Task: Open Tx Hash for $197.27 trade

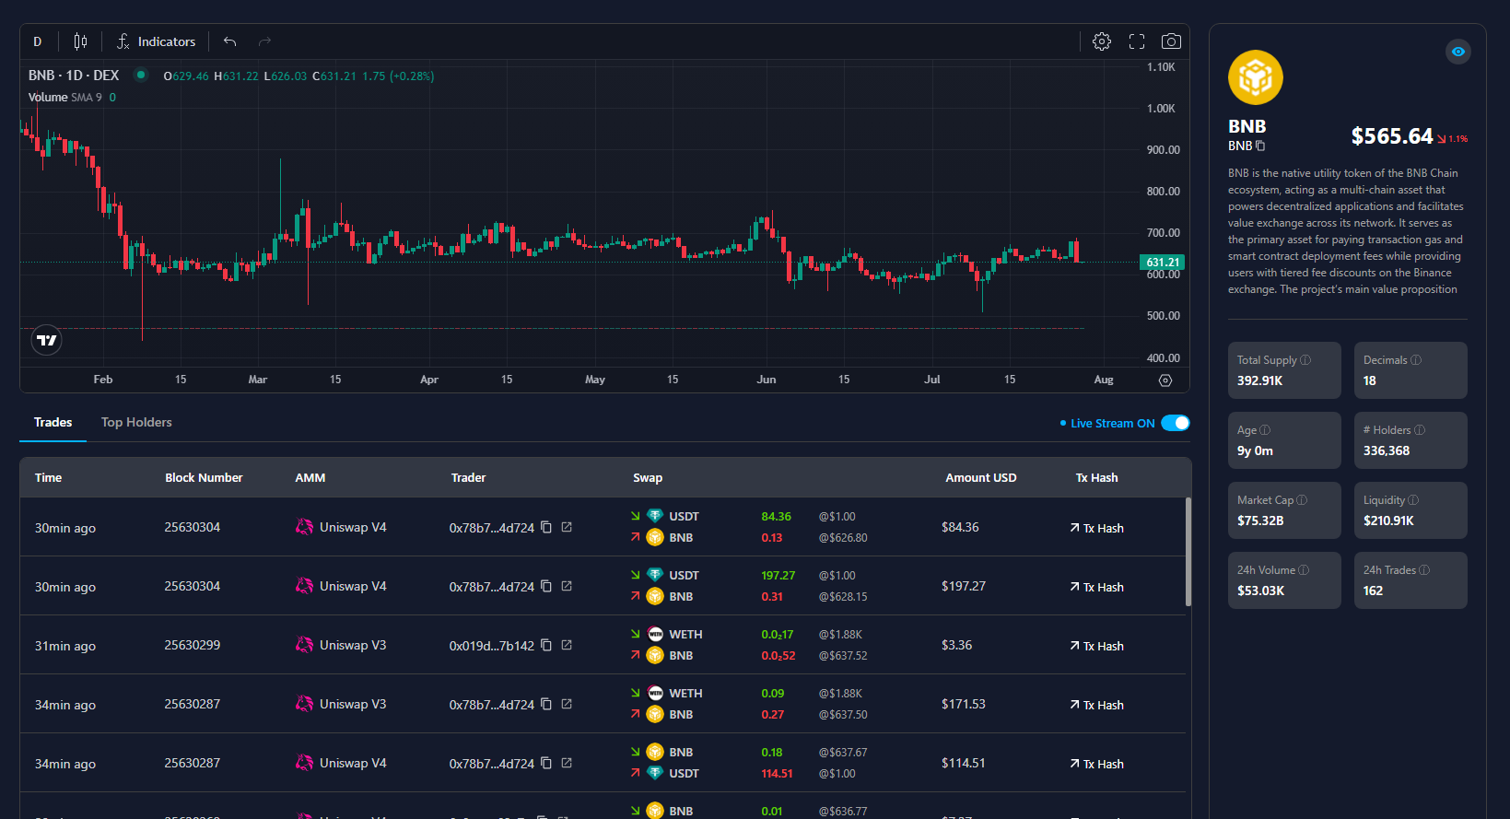Action: pyautogui.click(x=1096, y=587)
